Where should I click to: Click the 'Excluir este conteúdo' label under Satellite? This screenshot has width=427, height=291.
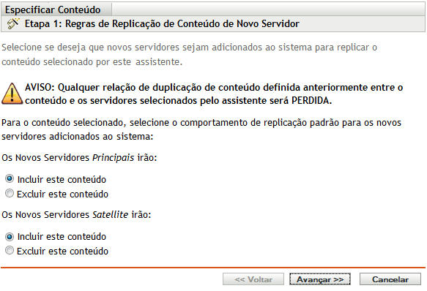[x=63, y=252]
